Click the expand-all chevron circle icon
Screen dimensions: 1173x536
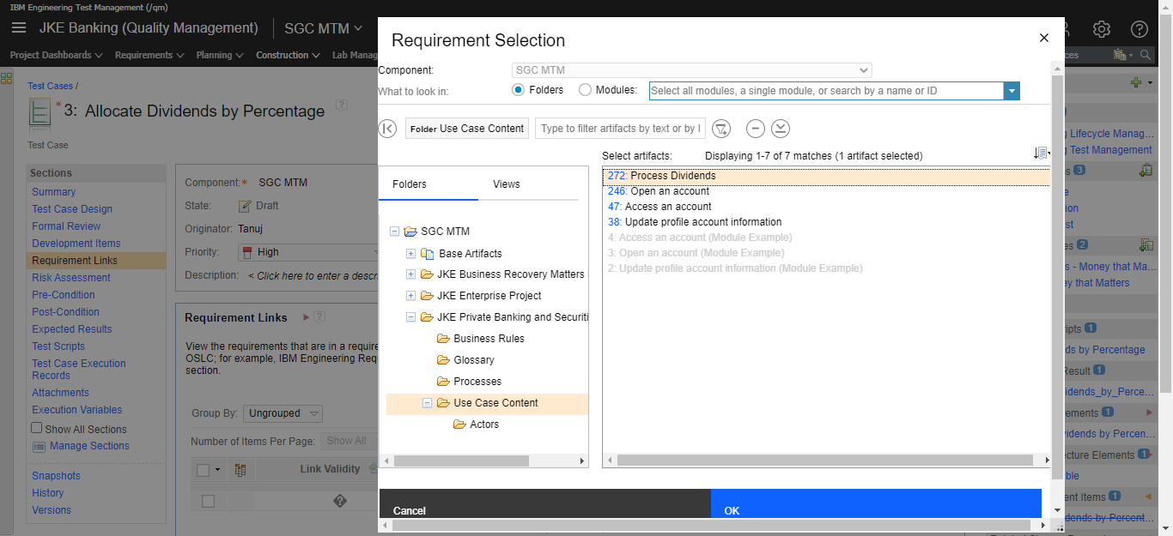click(x=780, y=129)
